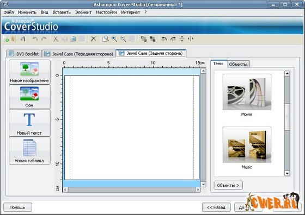The height and width of the screenshot is (215, 305).
Task: Click the flip vertical toolbar icon
Action: [x=182, y=39]
